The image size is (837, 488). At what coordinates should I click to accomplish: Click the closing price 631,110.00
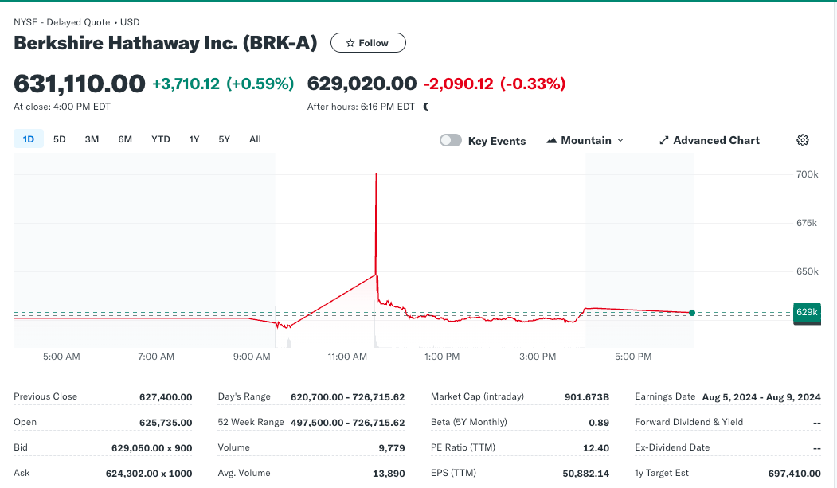tap(79, 84)
